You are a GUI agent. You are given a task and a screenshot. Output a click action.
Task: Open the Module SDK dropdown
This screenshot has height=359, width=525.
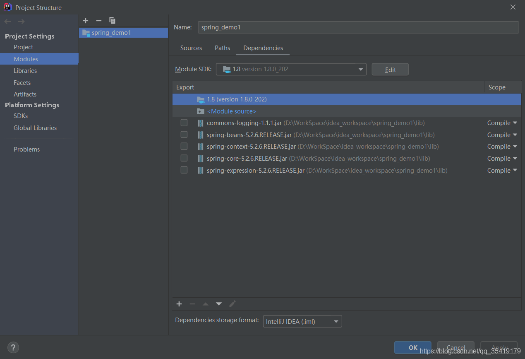[x=291, y=69]
